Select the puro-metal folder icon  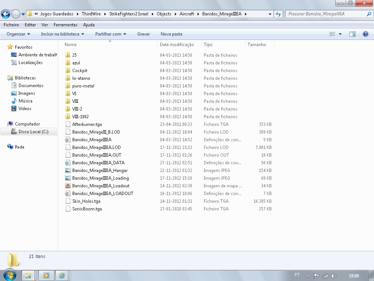point(68,86)
